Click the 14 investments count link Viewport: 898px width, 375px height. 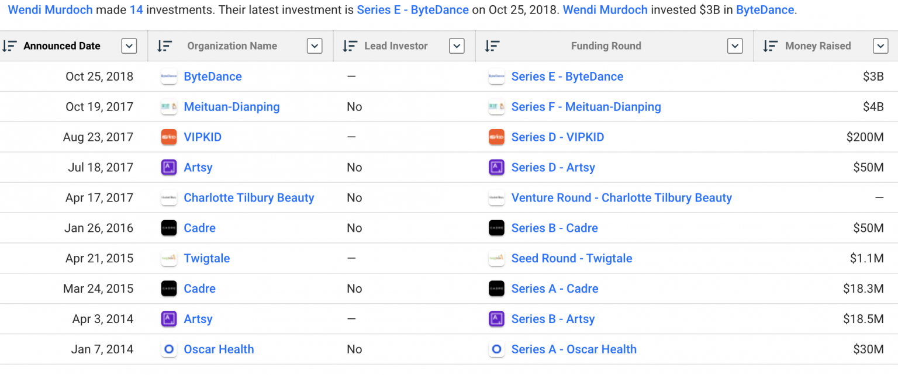coord(136,10)
